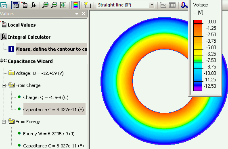
Task: Collapse the From Energy tree node
Action: point(4,122)
